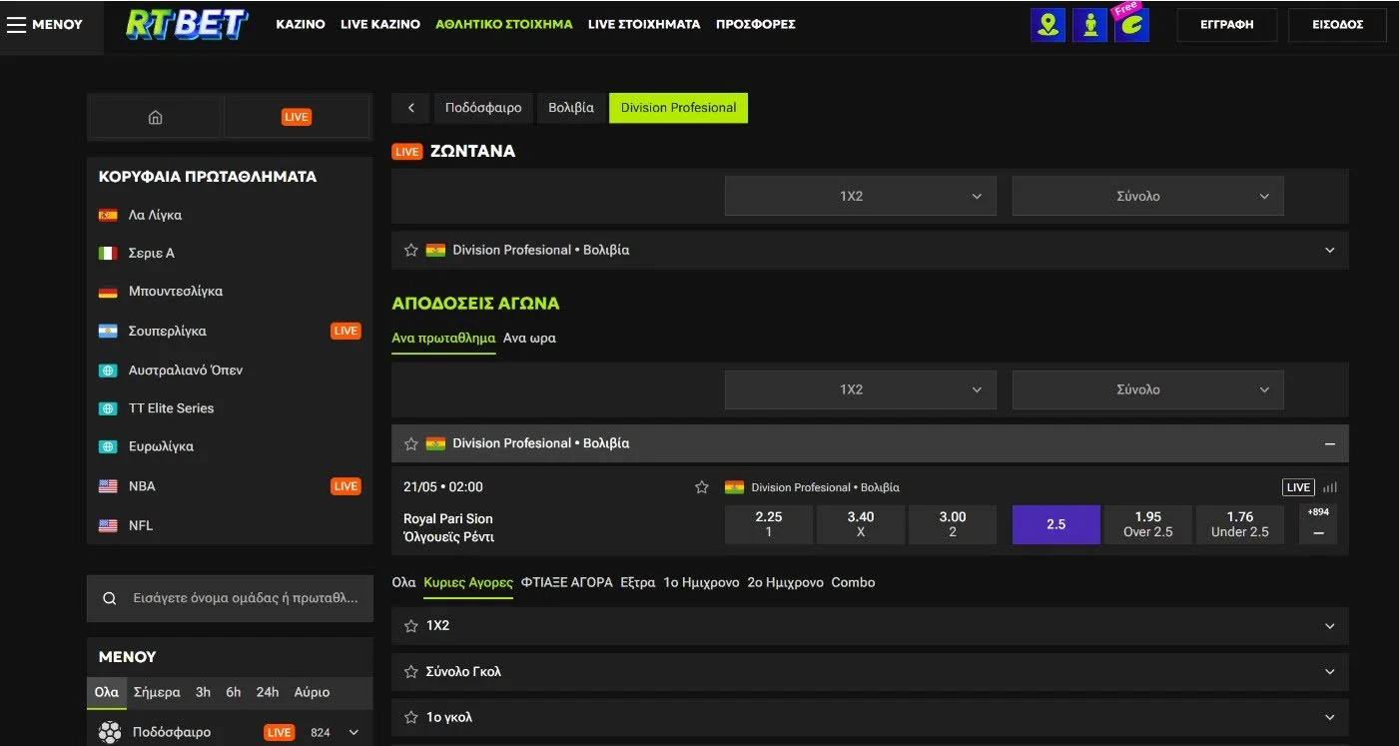Click the LIVE badge next to NBA
This screenshot has width=1399, height=746.
coord(346,486)
